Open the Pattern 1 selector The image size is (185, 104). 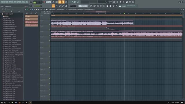click(83, 6)
